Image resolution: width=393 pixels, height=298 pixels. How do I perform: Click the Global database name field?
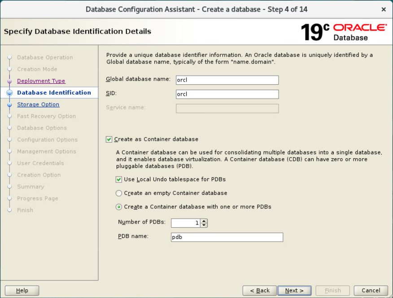(227, 80)
